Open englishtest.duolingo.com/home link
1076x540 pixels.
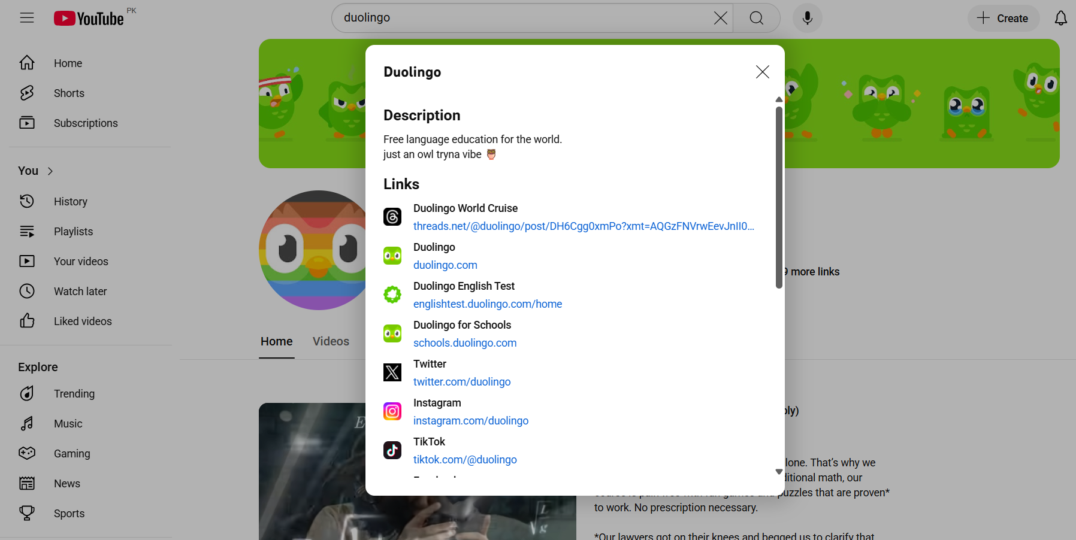point(488,304)
